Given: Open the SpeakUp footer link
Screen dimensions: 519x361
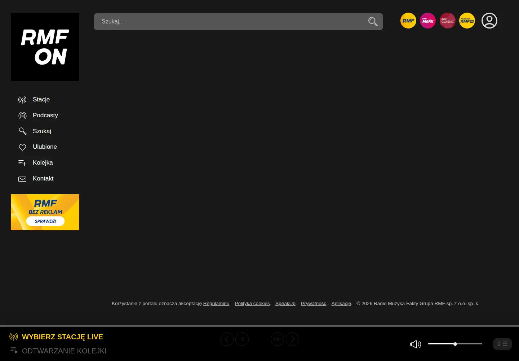Looking at the screenshot, I should pos(285,304).
